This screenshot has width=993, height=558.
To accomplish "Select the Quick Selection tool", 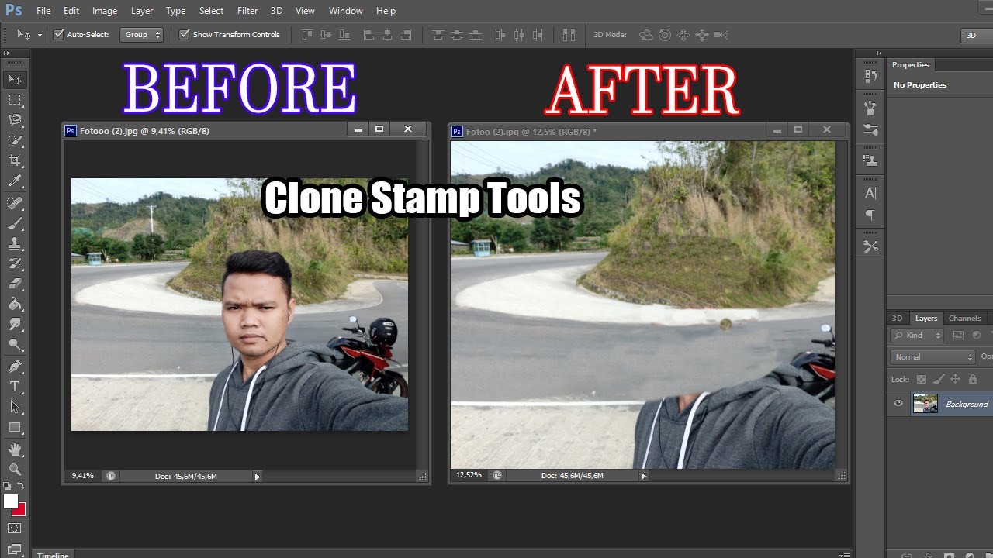I will pyautogui.click(x=15, y=140).
